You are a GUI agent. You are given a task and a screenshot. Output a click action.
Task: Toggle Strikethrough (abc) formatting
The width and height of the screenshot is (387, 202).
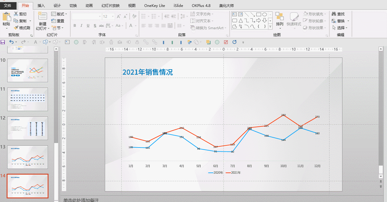click(101, 26)
